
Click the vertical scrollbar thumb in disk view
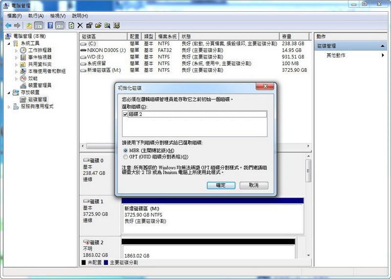(308, 171)
